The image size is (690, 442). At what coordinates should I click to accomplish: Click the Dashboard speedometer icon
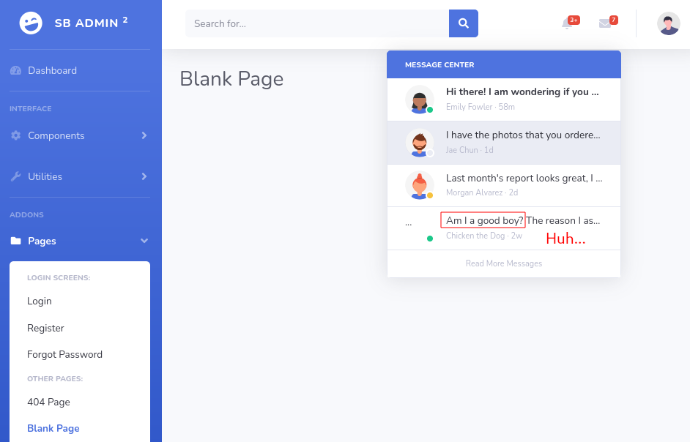16,70
